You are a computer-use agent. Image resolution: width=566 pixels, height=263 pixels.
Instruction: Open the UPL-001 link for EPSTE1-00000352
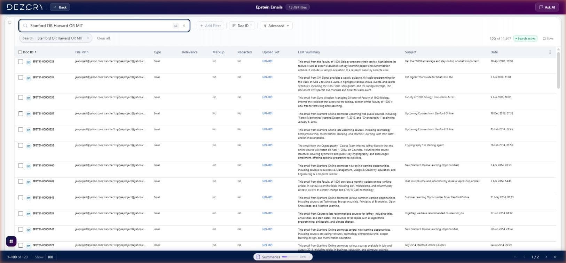coord(267,145)
